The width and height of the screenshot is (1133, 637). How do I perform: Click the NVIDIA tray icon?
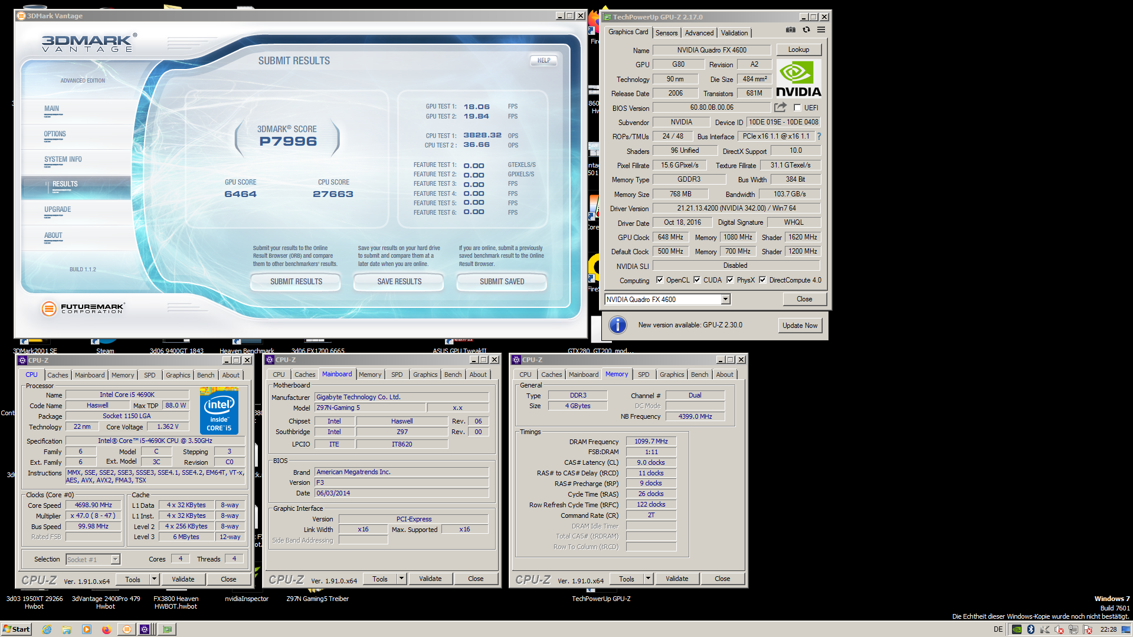point(1017,629)
